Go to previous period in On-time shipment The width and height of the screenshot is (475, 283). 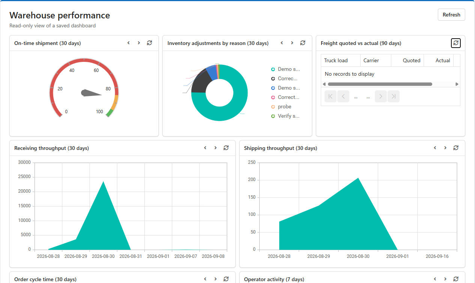[x=128, y=43]
